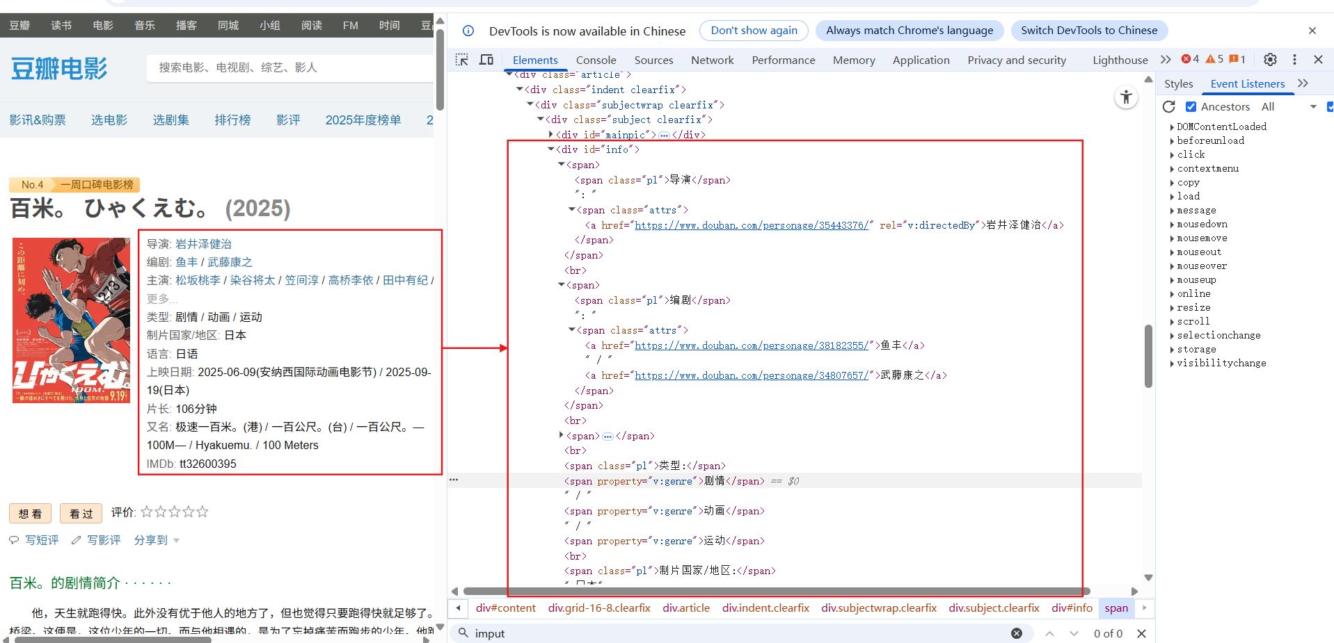Click Switch DevTools to Chinese
This screenshot has width=1334, height=643.
click(1089, 31)
